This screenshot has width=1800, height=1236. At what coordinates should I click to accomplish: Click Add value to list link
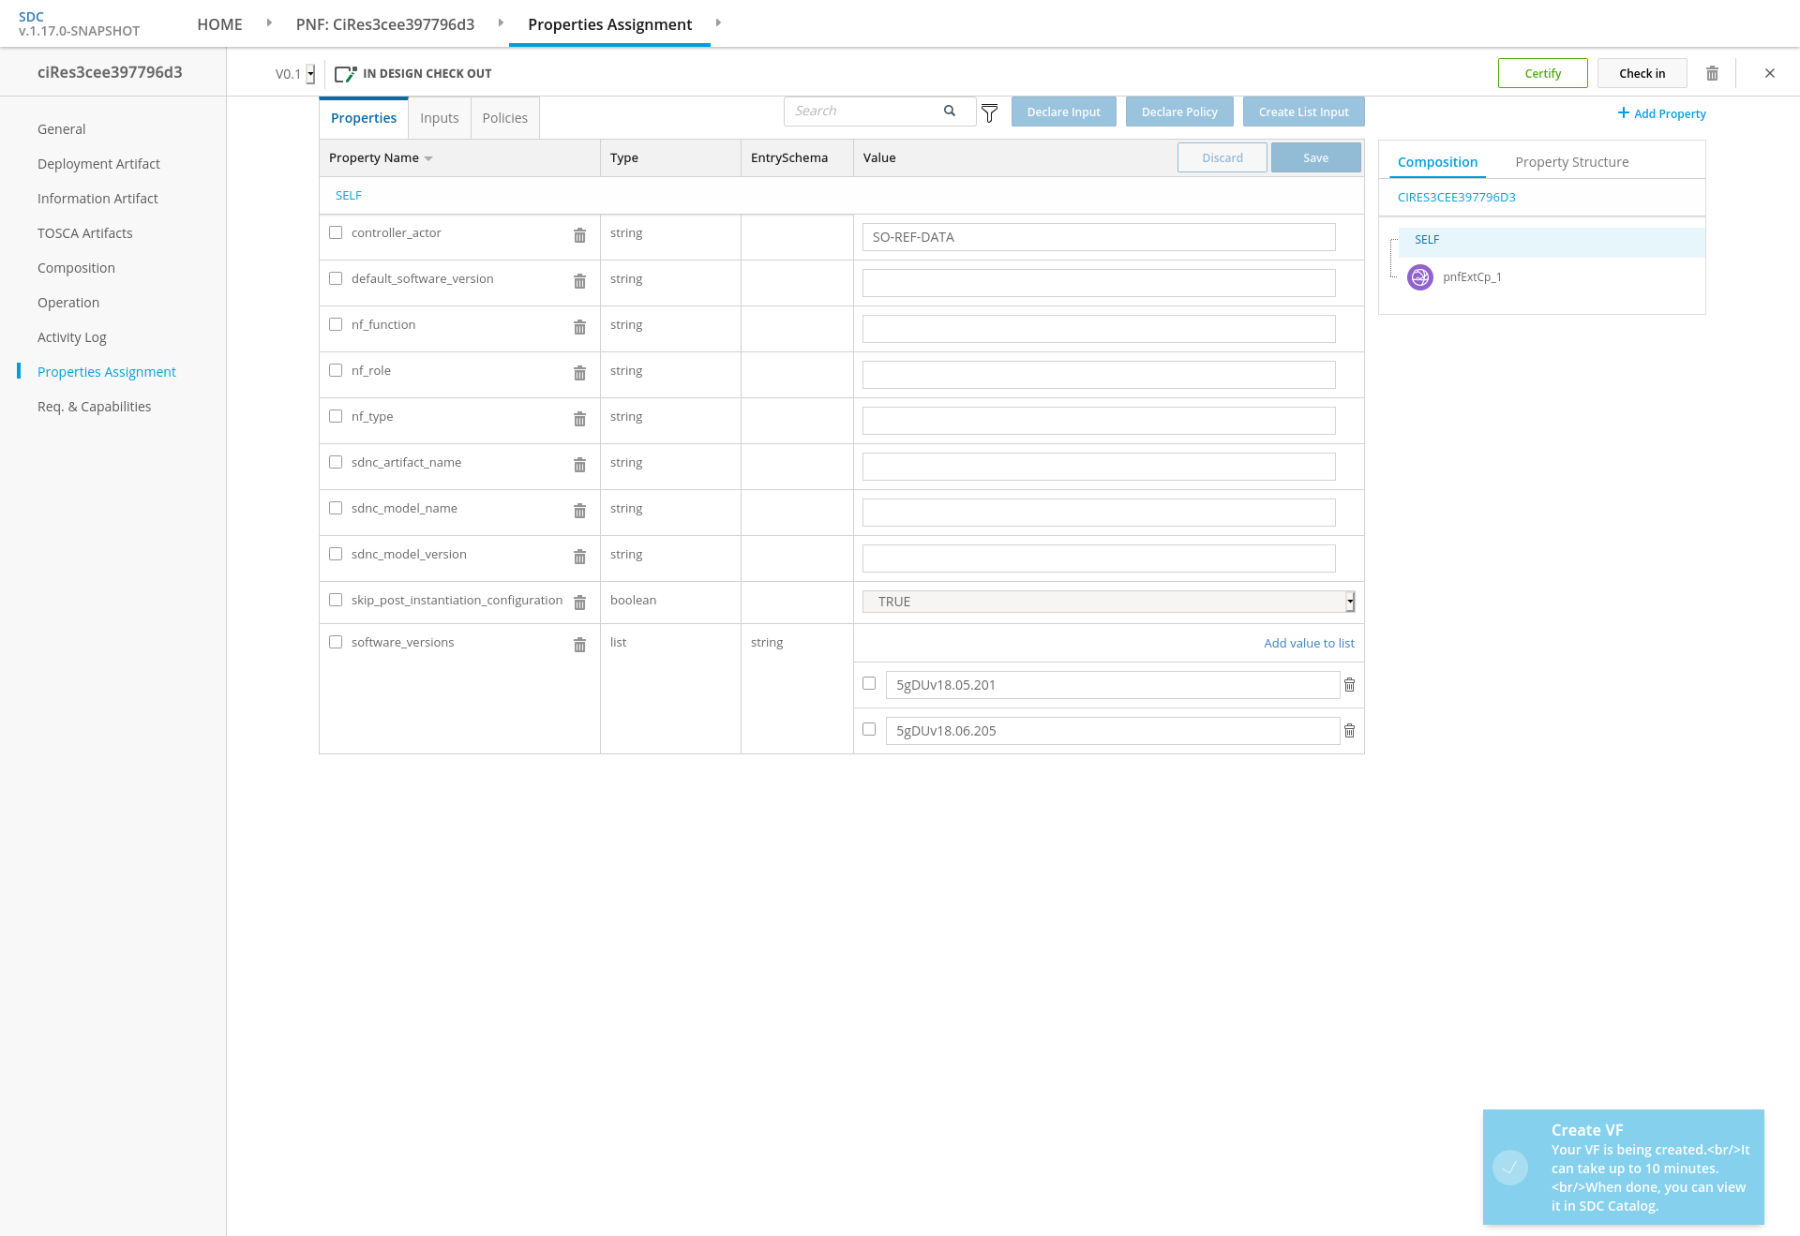click(x=1309, y=643)
